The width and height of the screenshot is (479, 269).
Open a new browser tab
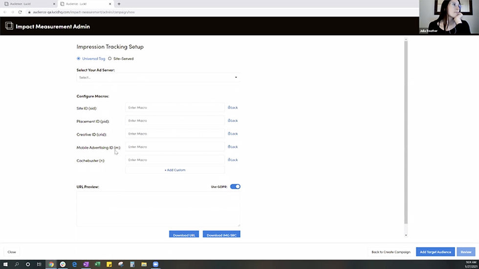tap(119, 4)
